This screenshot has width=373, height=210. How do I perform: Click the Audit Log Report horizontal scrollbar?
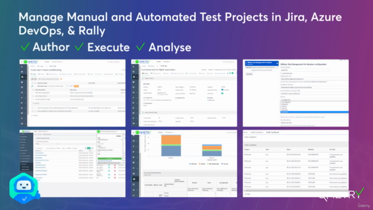pos(295,191)
